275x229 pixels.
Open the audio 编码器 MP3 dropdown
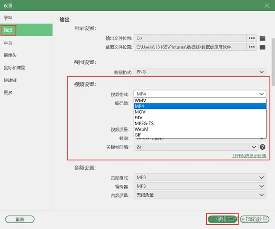(200, 186)
